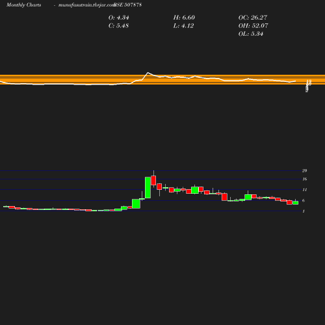Click the peak of the white indicator line
Screen dimensions: 325x325
tap(148, 73)
